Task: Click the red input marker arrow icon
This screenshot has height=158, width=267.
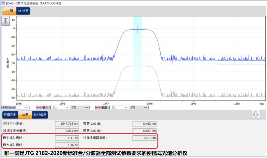Action: click(x=39, y=108)
